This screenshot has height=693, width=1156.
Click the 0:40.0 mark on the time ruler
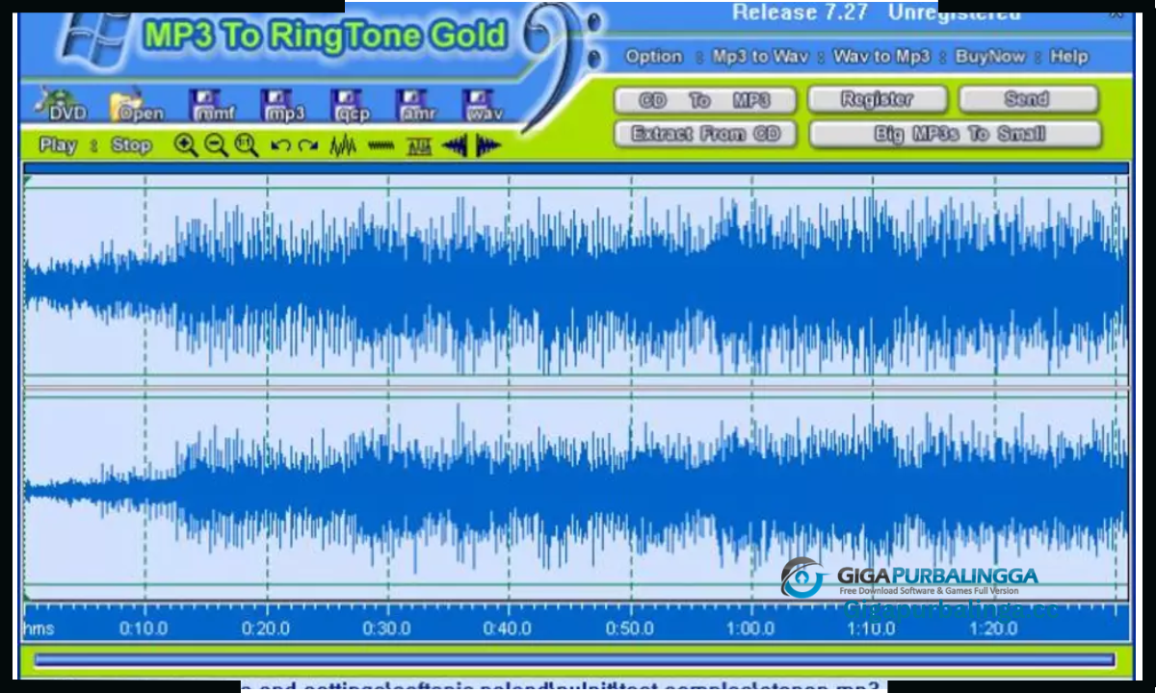pos(508,629)
